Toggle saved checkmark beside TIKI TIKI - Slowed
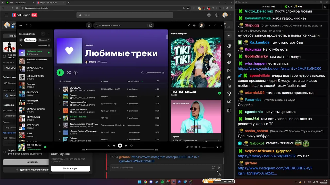This screenshot has height=185, width=330. pyautogui.click(x=219, y=93)
